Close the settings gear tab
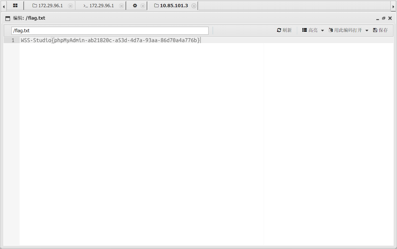 [143, 6]
